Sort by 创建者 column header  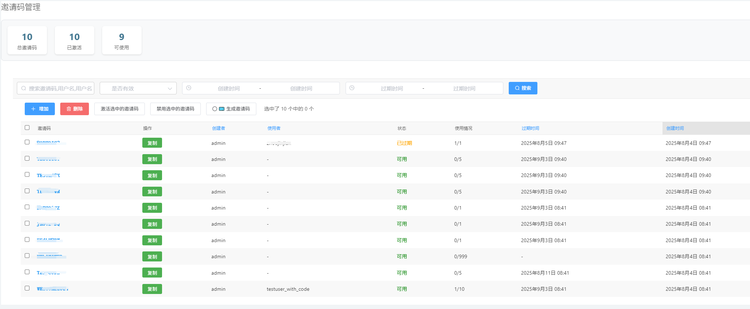click(218, 128)
